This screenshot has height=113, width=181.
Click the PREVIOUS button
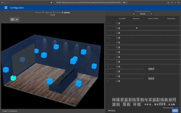click(x=111, y=110)
